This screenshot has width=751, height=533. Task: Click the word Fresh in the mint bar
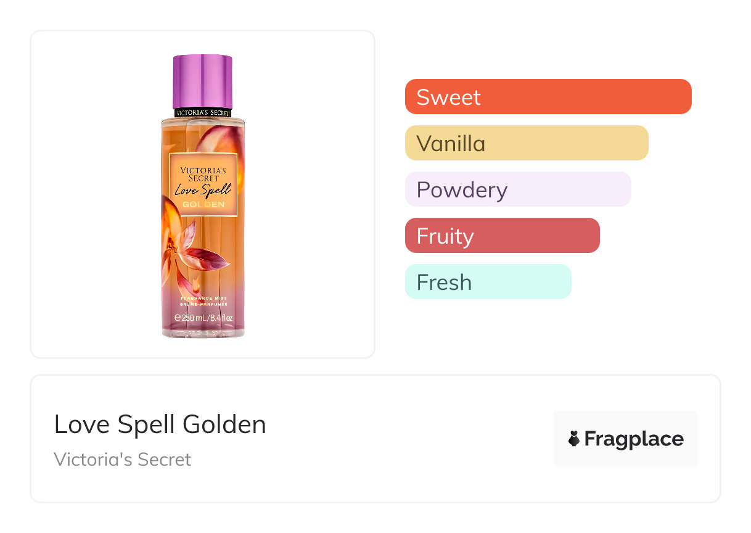[x=444, y=282]
